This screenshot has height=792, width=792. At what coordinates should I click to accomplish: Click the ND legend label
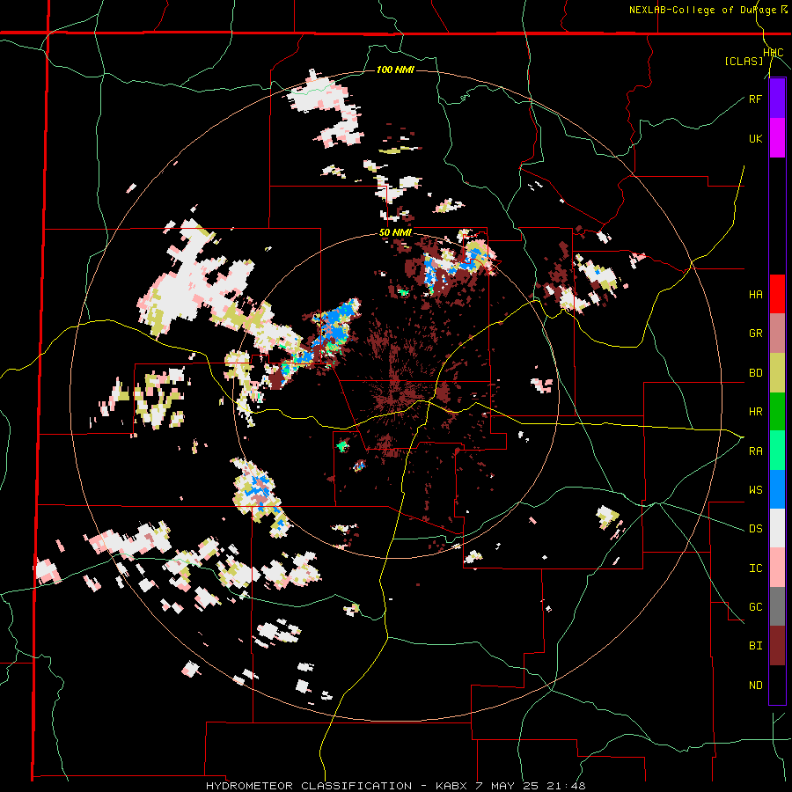[x=755, y=686]
